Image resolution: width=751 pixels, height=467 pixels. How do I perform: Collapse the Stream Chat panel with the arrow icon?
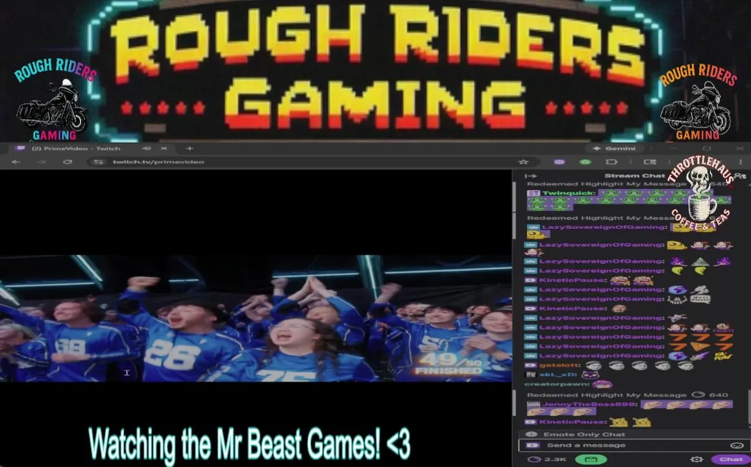(531, 176)
